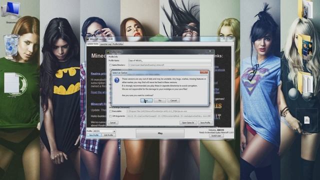Click Yes in the Select an Option dialog
Screen dimensions: 320x180
146,100
